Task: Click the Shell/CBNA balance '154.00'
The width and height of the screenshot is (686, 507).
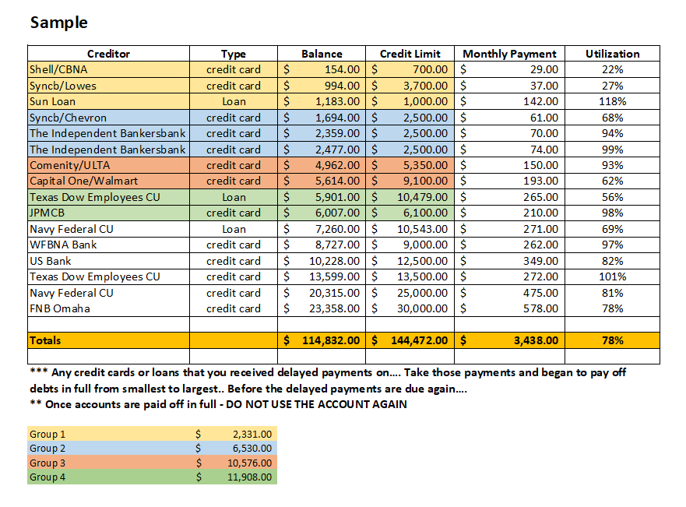Action: 322,69
